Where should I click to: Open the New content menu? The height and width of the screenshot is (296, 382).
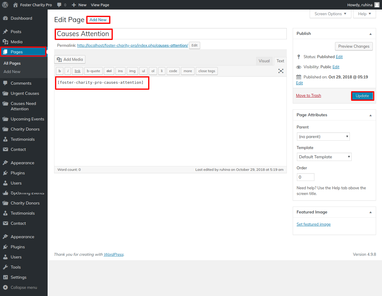(x=79, y=5)
